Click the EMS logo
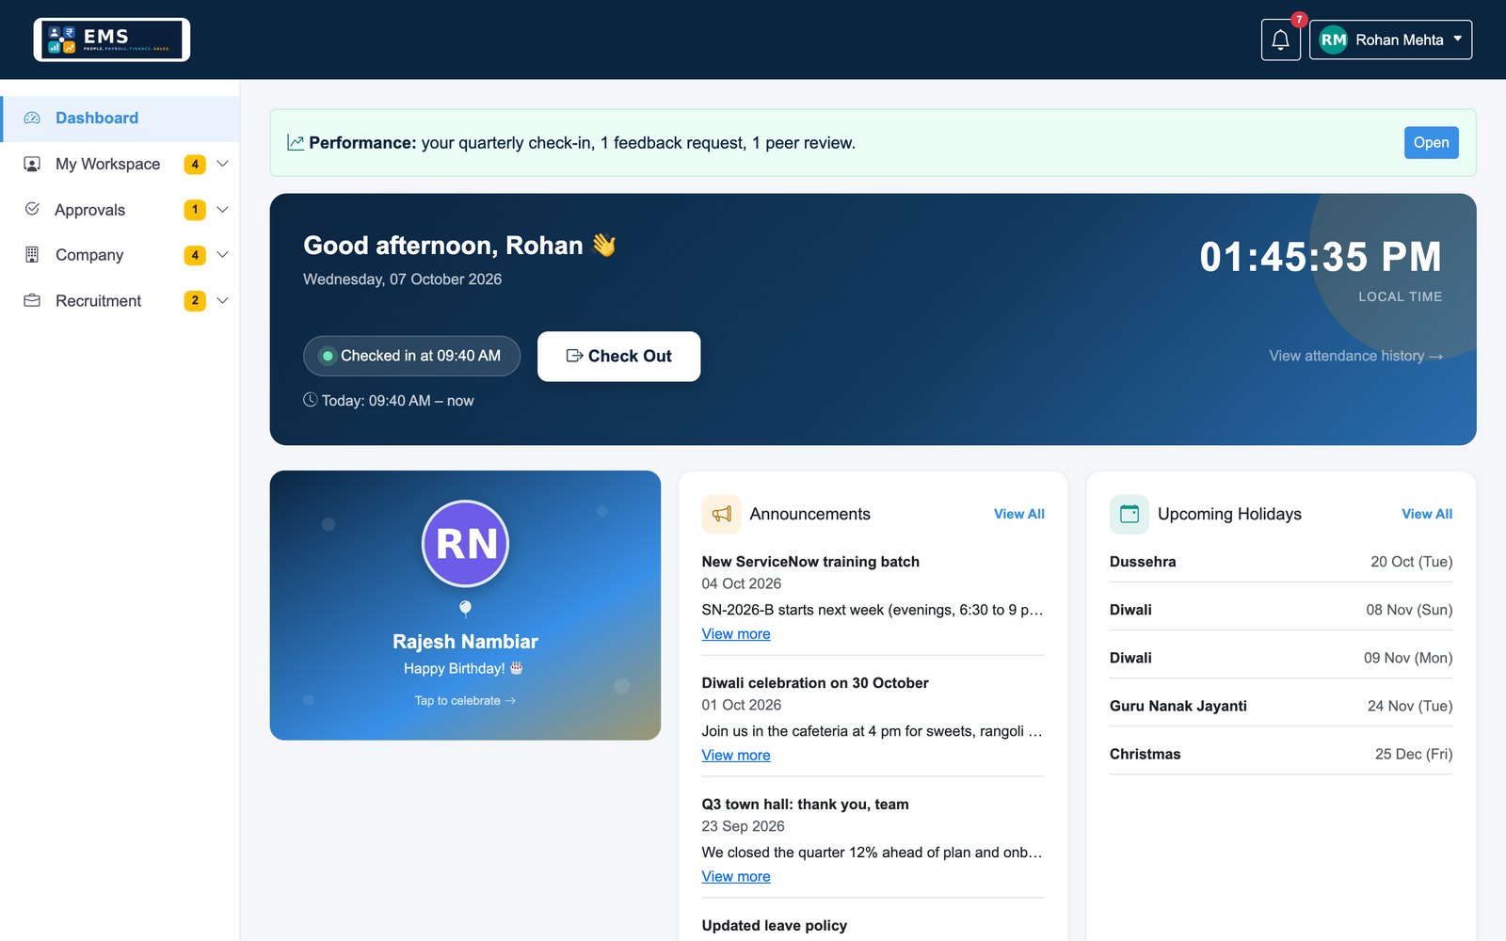This screenshot has width=1506, height=941. (x=112, y=40)
